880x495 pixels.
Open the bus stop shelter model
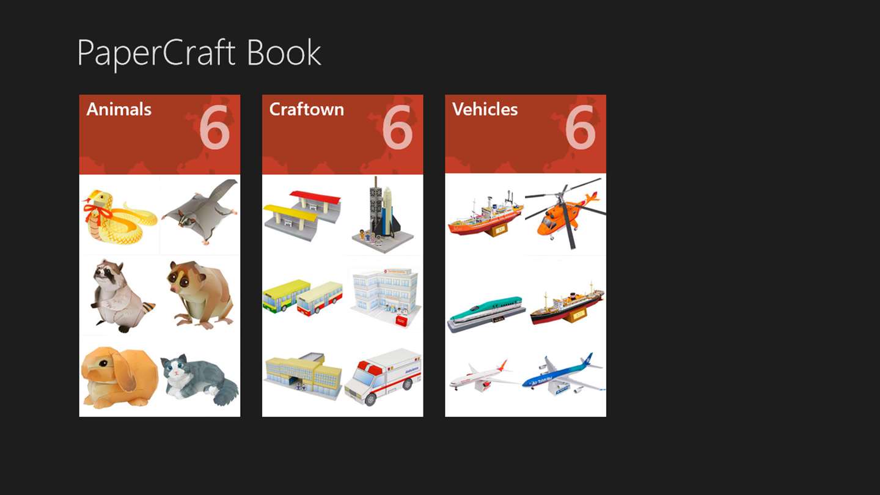(x=302, y=215)
